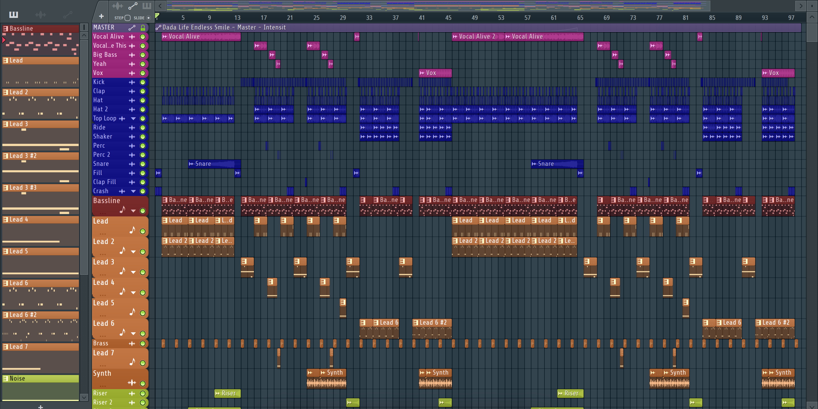
Task: Add new pattern with plus at picker bottom
Action: coord(41,406)
